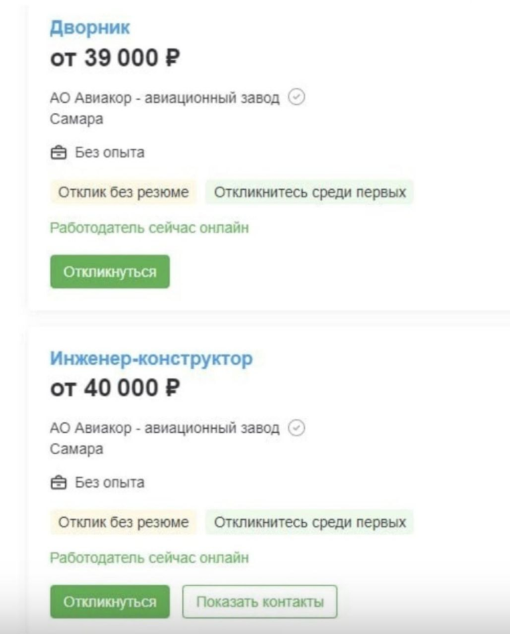This screenshot has width=510, height=634.
Task: Click Откликнитесь среди первых tag under Инженер-конструктор
Action: coord(310,522)
